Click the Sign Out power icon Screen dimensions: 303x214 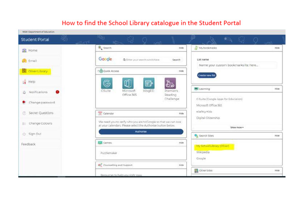click(x=24, y=134)
